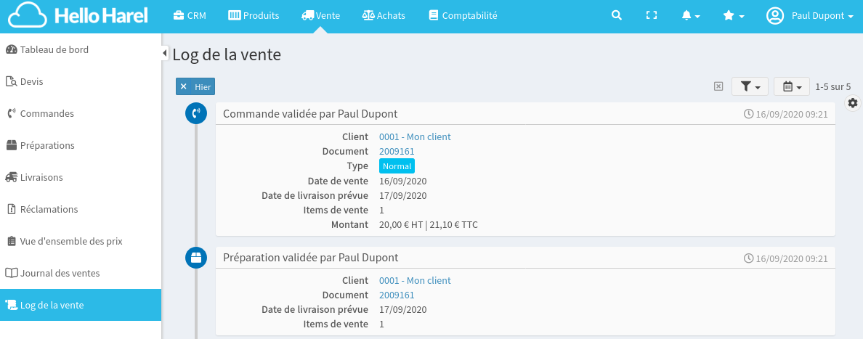The image size is (863, 339).
Task: Open the CRM menu
Action: [x=185, y=15]
